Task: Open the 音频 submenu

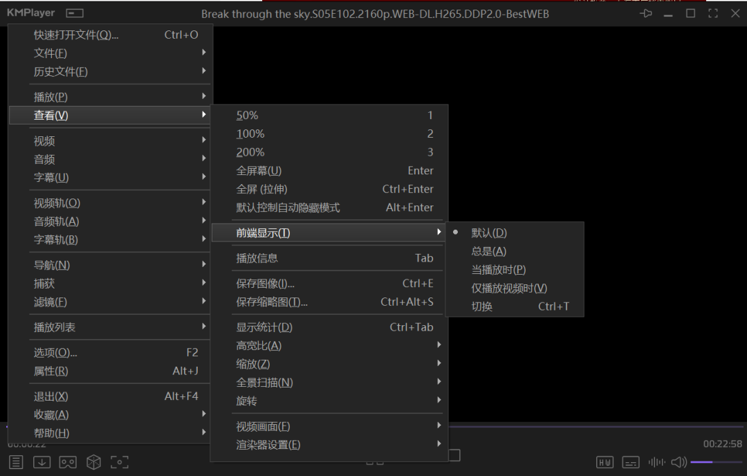Action: 109,159
